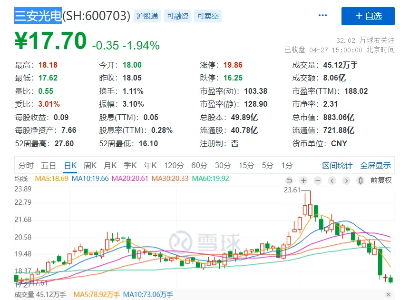Select the 月K monthly chart tab
Screen dimensions: 400x300
[110, 166]
